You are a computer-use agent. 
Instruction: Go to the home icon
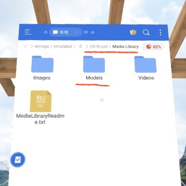pyautogui.click(x=46, y=32)
